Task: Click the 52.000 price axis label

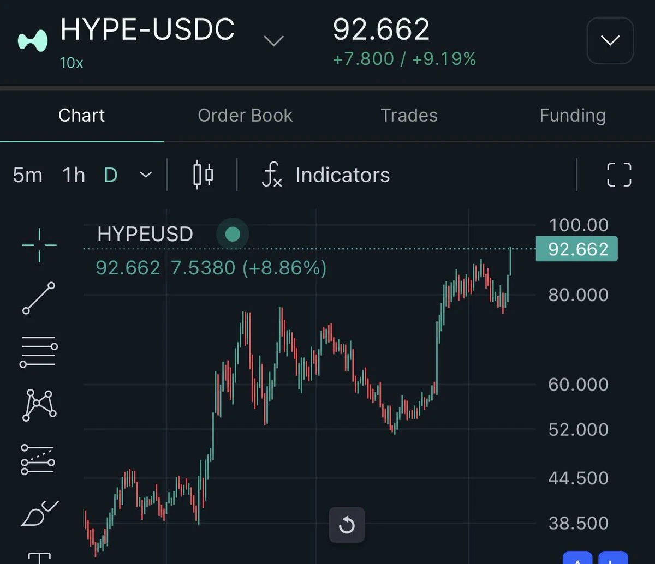Action: [x=579, y=430]
